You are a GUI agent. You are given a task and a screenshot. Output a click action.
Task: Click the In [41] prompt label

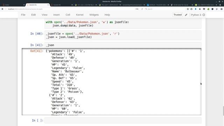pos(37,45)
